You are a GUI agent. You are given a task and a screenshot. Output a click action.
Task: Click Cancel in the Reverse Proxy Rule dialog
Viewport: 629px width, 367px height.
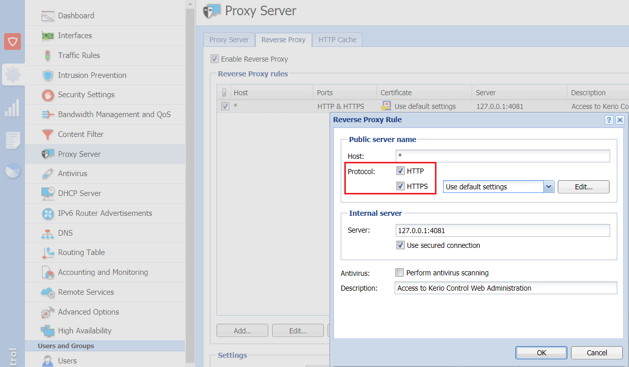(x=597, y=353)
